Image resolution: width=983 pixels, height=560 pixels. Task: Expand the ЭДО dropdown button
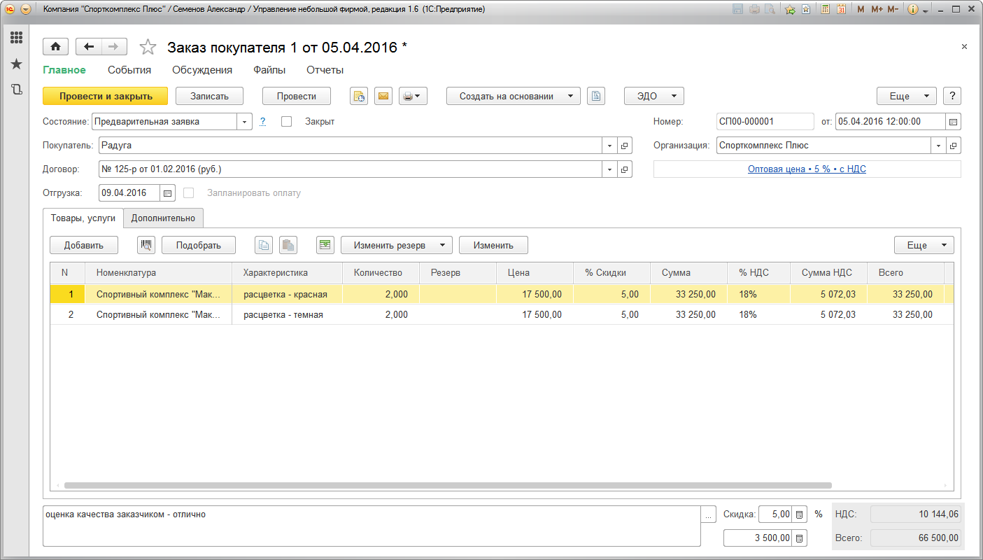click(x=653, y=97)
